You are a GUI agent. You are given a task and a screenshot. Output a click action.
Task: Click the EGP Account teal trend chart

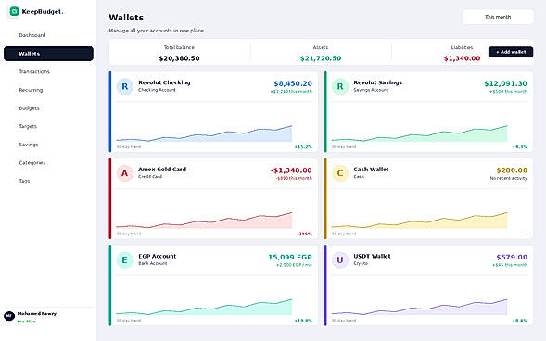click(204, 307)
